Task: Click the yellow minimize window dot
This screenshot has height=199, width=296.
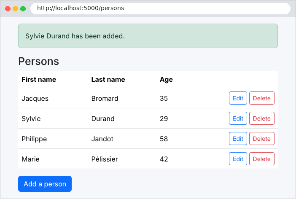Action: click(x=15, y=8)
